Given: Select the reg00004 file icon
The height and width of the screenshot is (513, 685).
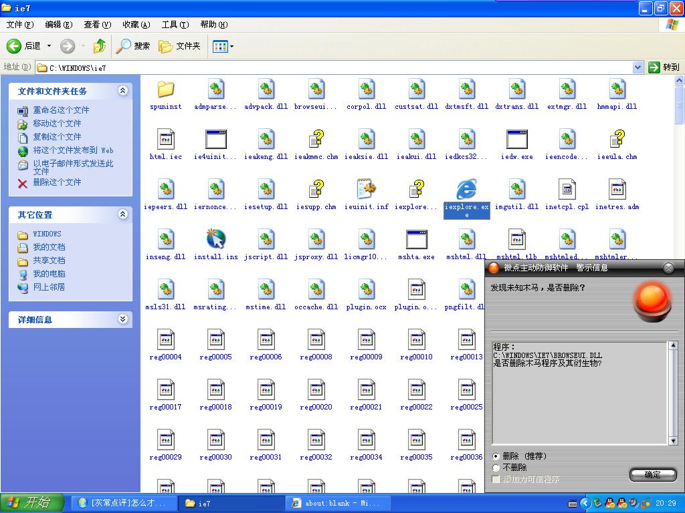Looking at the screenshot, I should [x=166, y=340].
